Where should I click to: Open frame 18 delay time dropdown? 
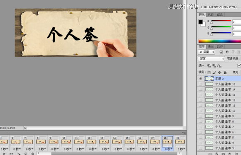click(x=169, y=149)
